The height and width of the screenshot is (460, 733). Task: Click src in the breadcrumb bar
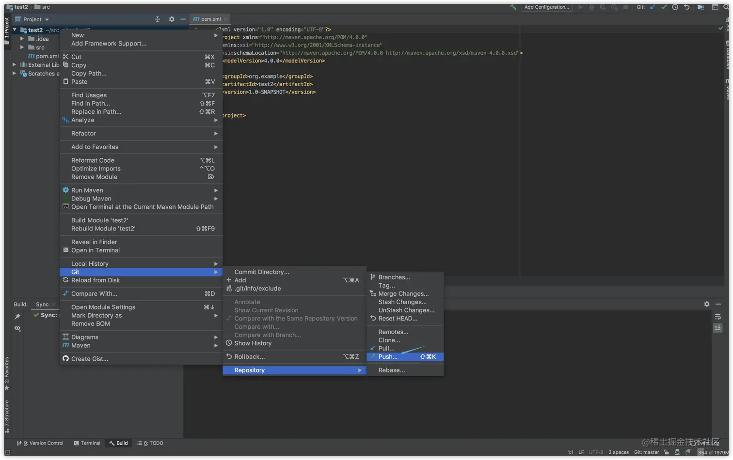[42, 7]
